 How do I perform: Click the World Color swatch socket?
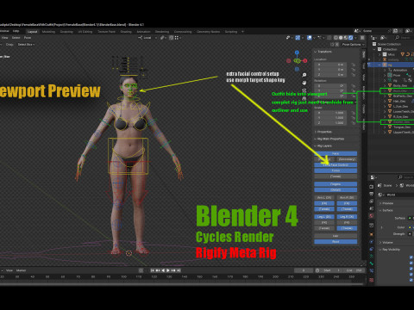[410, 227]
